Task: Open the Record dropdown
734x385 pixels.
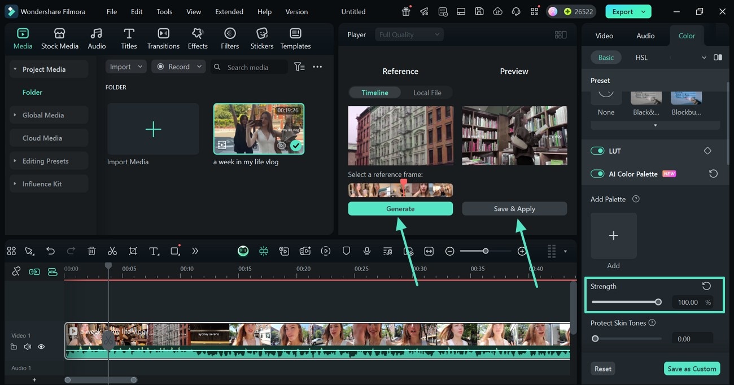Action: (179, 67)
